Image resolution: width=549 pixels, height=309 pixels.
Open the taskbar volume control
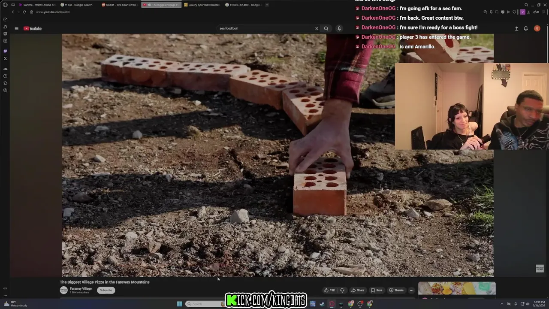pos(527,304)
